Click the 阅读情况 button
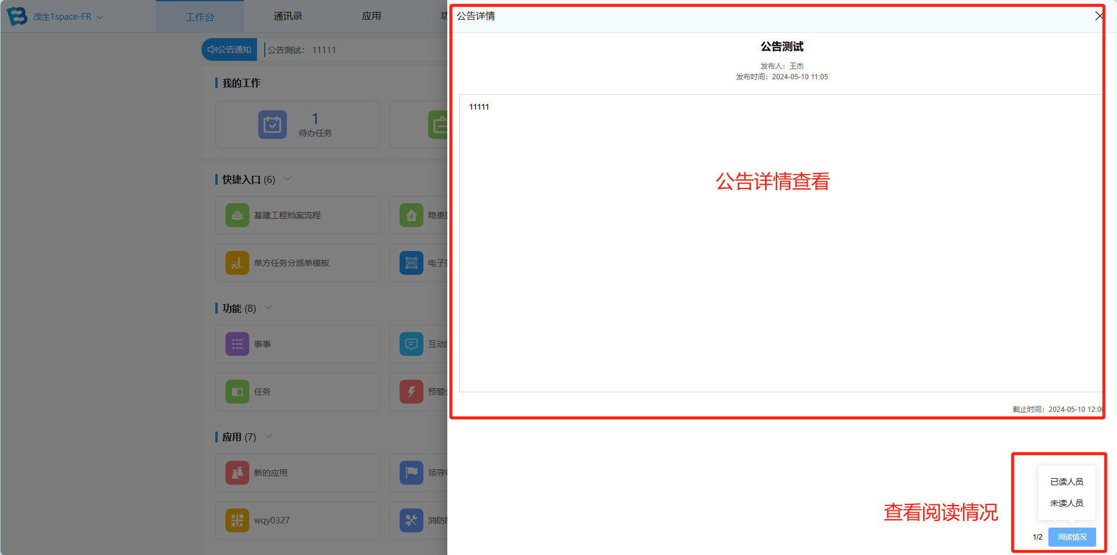This screenshot has height=555, width=1117. click(x=1072, y=537)
